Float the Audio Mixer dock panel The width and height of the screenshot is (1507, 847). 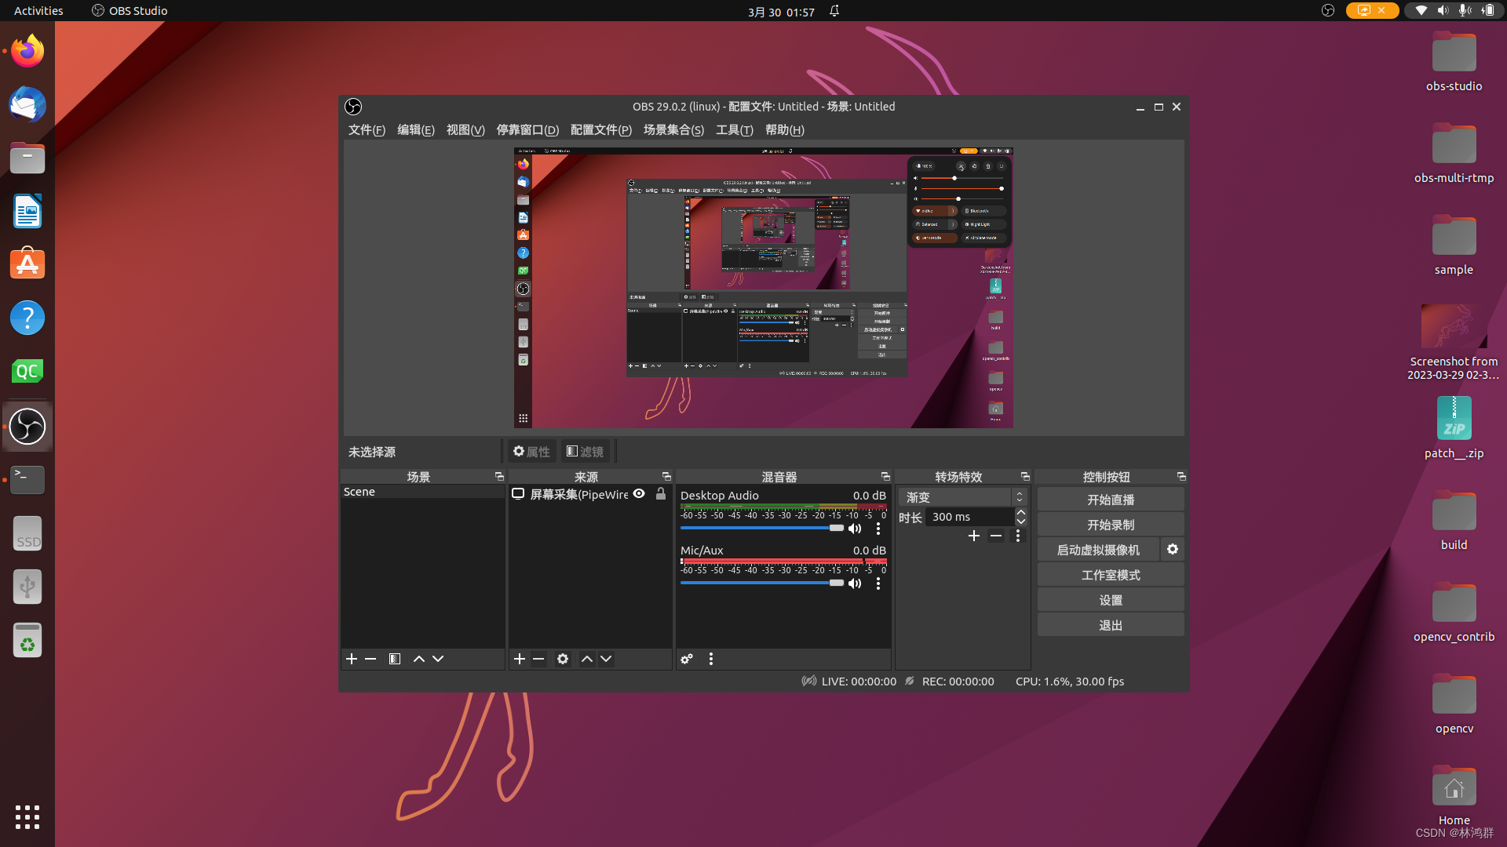[x=885, y=477]
